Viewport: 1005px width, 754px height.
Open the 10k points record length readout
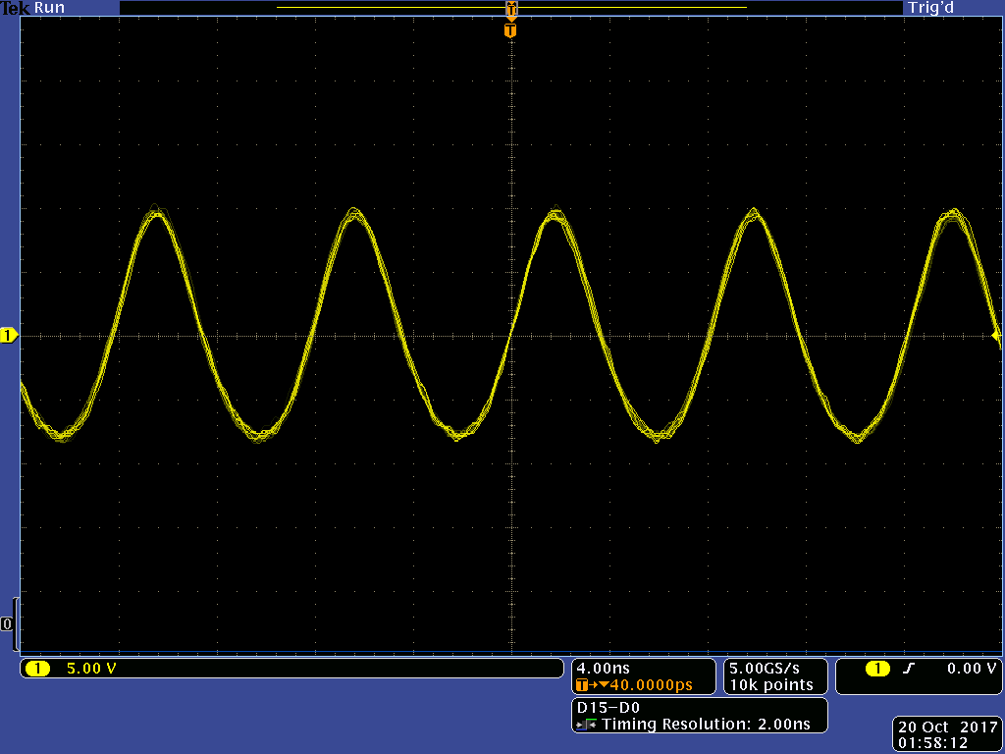click(770, 685)
